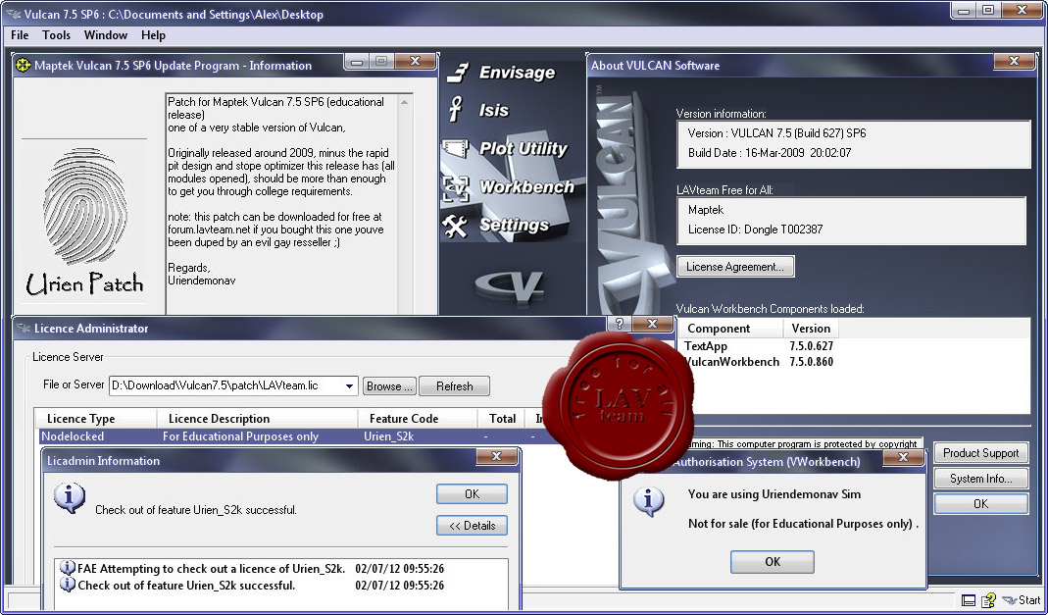Open the File or Server dropdown list
This screenshot has height=615, width=1048.
350,386
